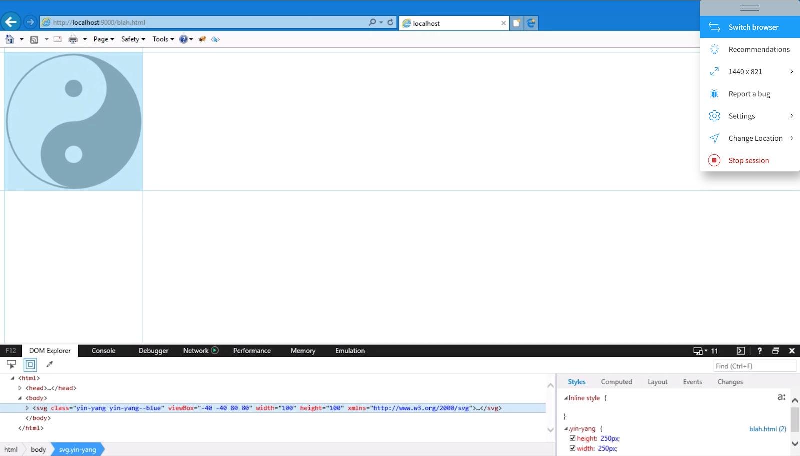Select the color picker eyedropper tool
The image size is (800, 456).
tap(49, 364)
